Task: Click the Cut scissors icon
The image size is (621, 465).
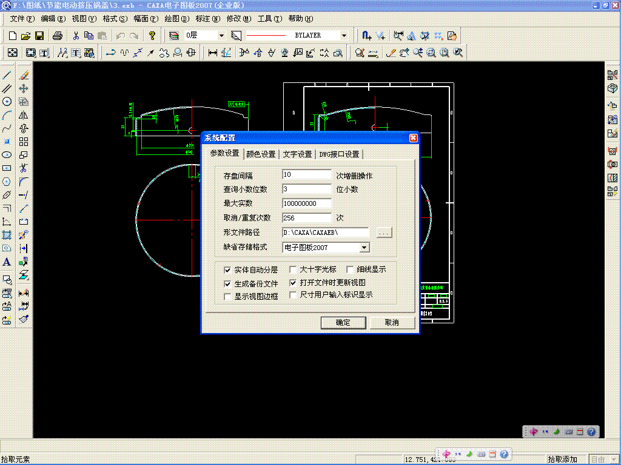Action: (x=76, y=36)
